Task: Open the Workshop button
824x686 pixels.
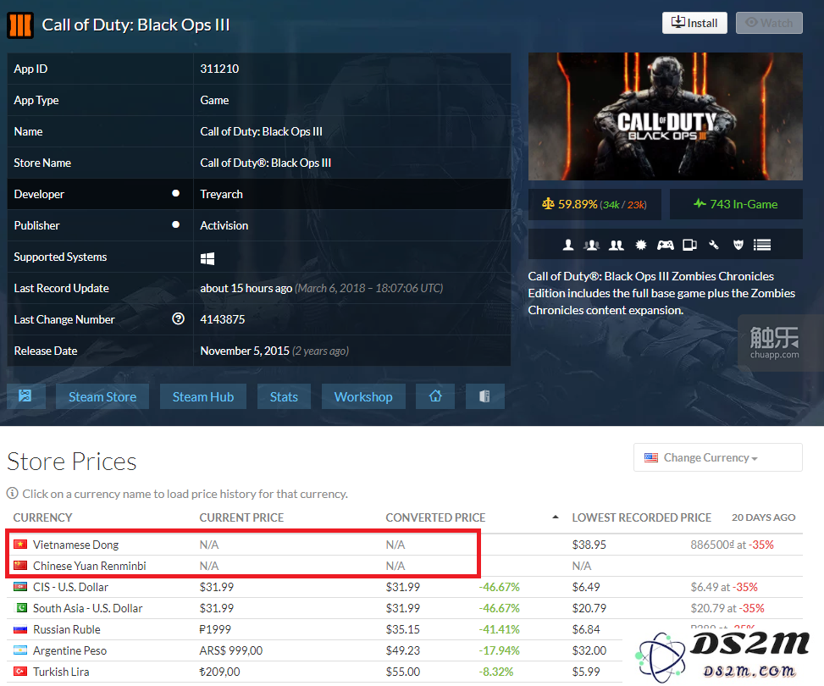Action: 363,396
